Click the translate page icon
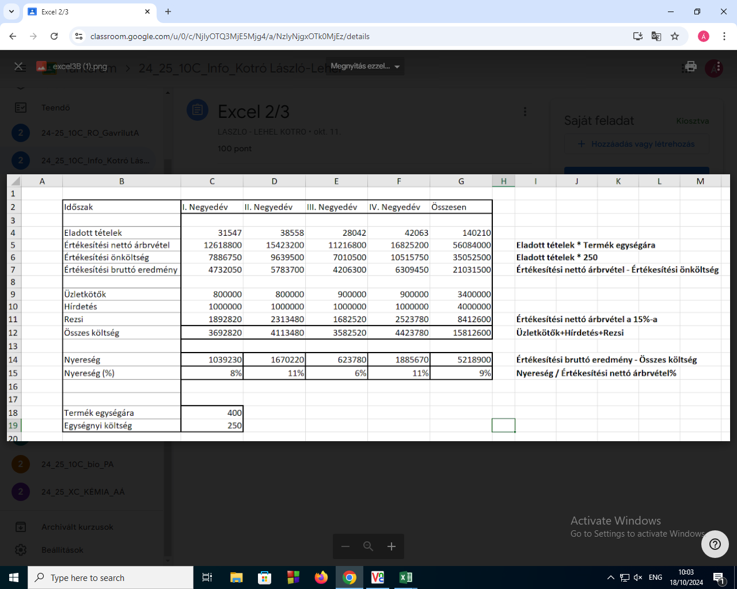Image resolution: width=737 pixels, height=589 pixels. 656,36
